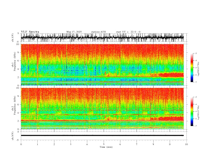Click the ch.2 'Frequency (kHz)' axis label
Viewport: 210px width, 162px height.
click(15, 105)
